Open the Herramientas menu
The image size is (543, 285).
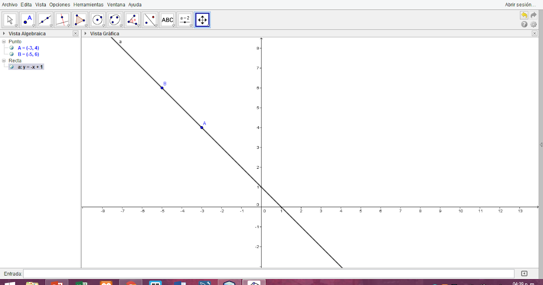click(89, 5)
